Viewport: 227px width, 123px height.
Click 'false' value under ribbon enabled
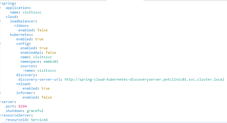pyautogui.click(x=42, y=30)
